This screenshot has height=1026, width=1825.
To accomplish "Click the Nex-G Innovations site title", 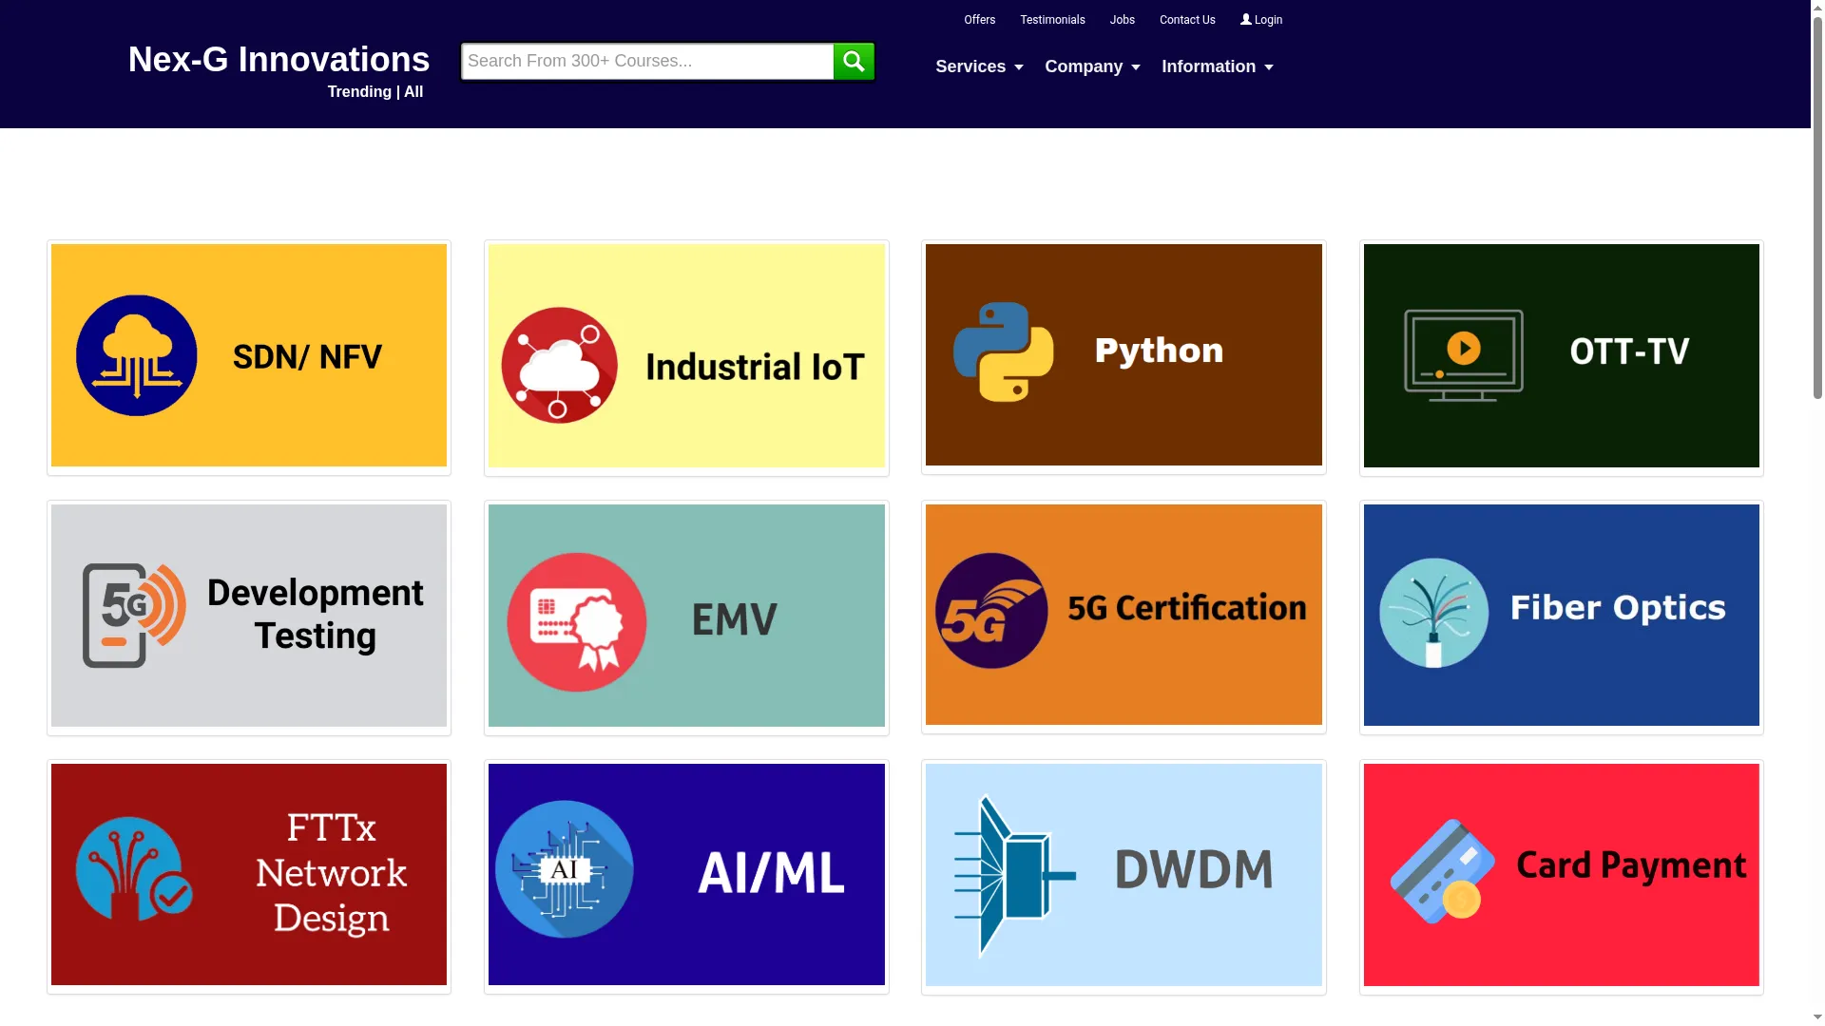I will [x=279, y=60].
